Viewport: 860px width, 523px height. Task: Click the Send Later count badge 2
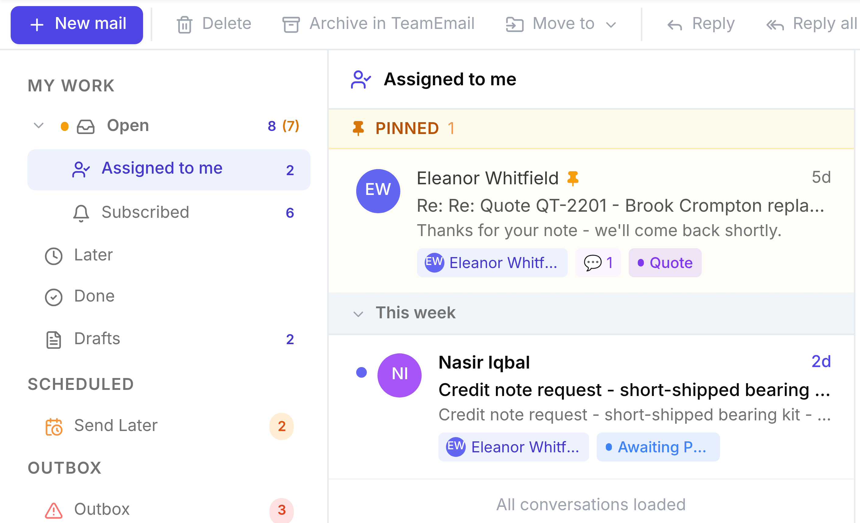pos(282,426)
